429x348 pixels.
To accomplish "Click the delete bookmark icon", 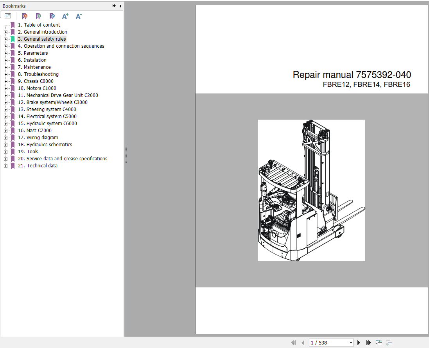I will (x=25, y=16).
